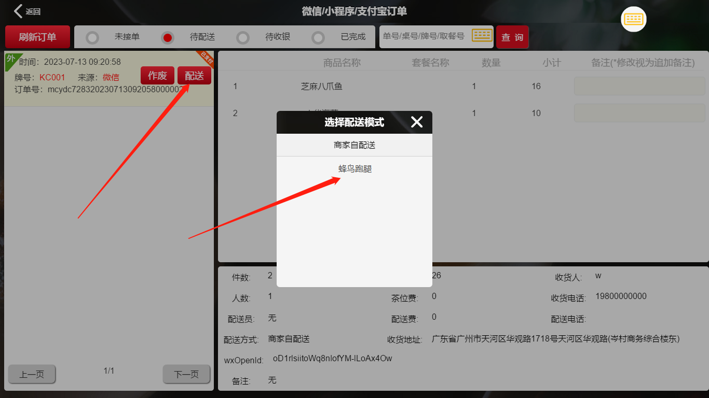The image size is (709, 398).
Task: Click keyboard icon inside the search box
Action: [x=482, y=36]
